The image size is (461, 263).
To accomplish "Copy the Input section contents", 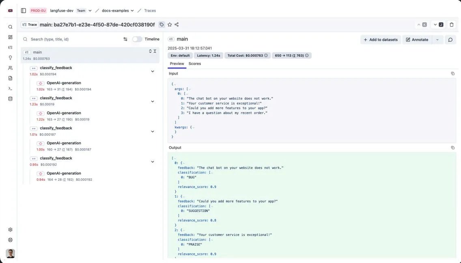I will pos(452,74).
